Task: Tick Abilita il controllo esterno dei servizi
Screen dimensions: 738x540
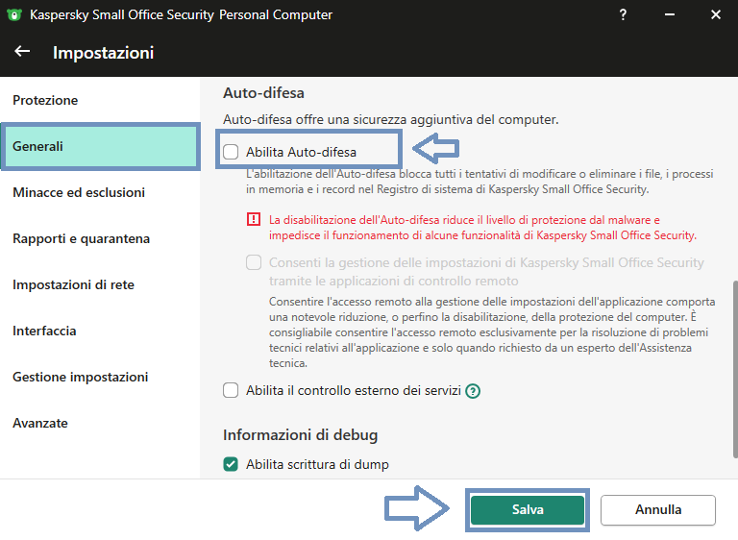Action: coord(231,390)
